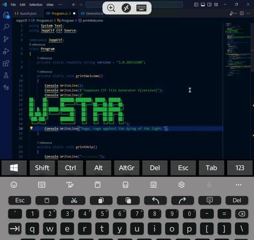Toggle the secondary side bar layout icon
The width and height of the screenshot is (254, 240).
tap(209, 5)
